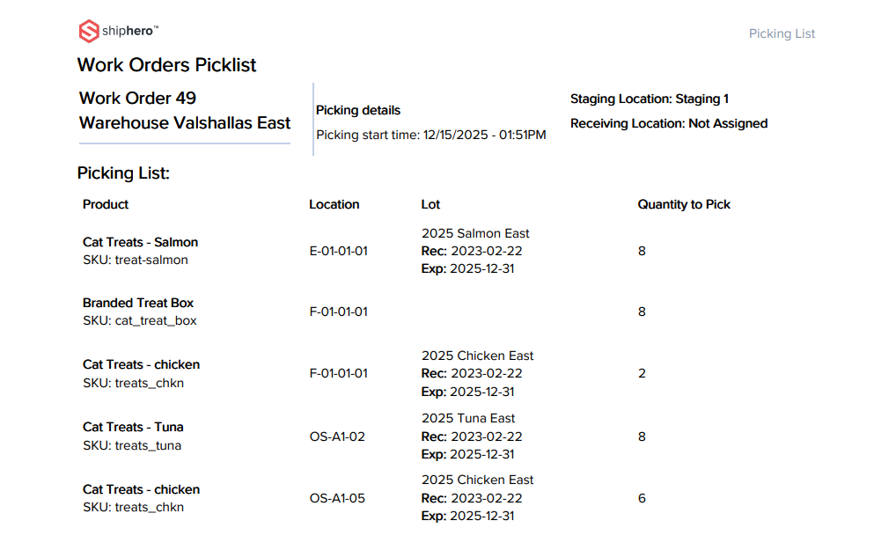Click the 2025 Salmon East lot name
The image size is (896, 543).
pyautogui.click(x=475, y=233)
